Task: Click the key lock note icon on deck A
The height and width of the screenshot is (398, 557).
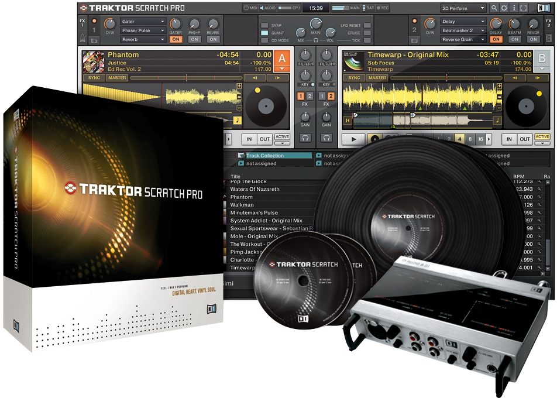Action: pyautogui.click(x=238, y=121)
